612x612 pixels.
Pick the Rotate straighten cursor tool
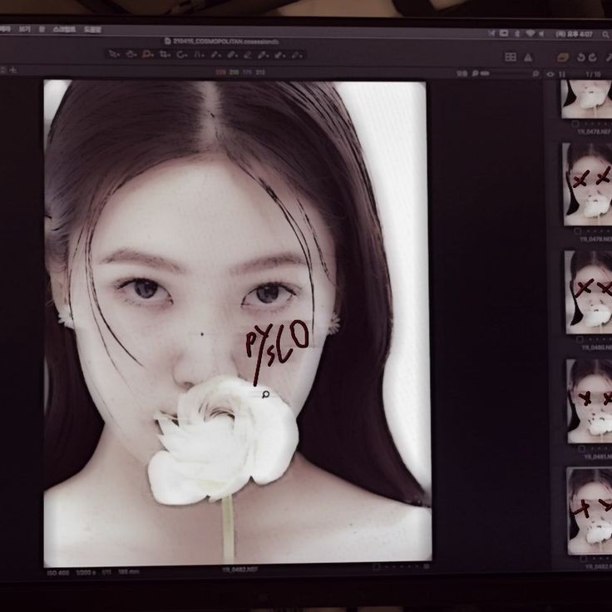pos(182,55)
